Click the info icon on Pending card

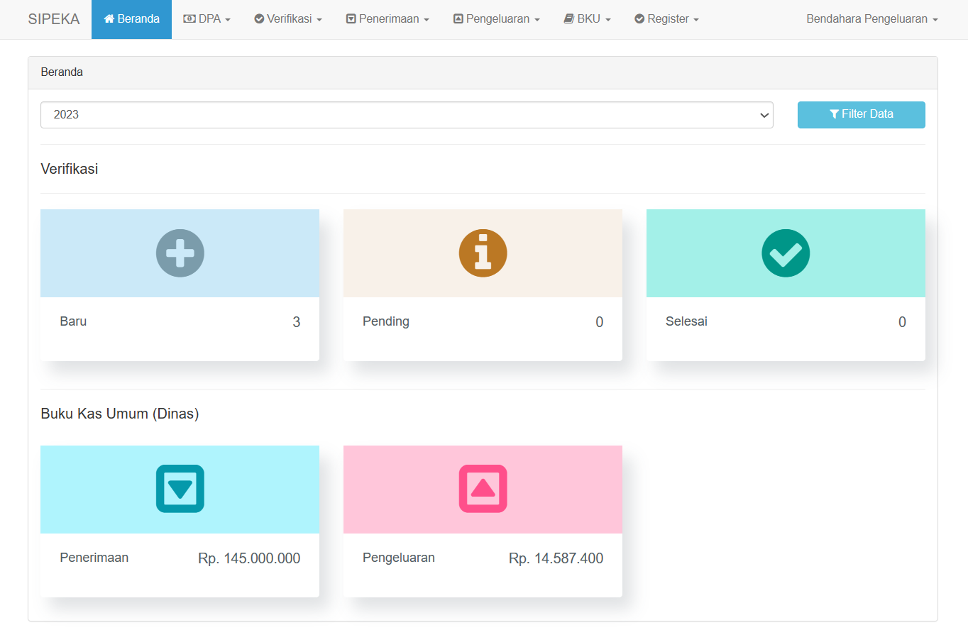[483, 253]
